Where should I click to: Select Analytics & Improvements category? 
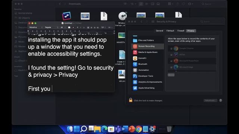point(148,82)
